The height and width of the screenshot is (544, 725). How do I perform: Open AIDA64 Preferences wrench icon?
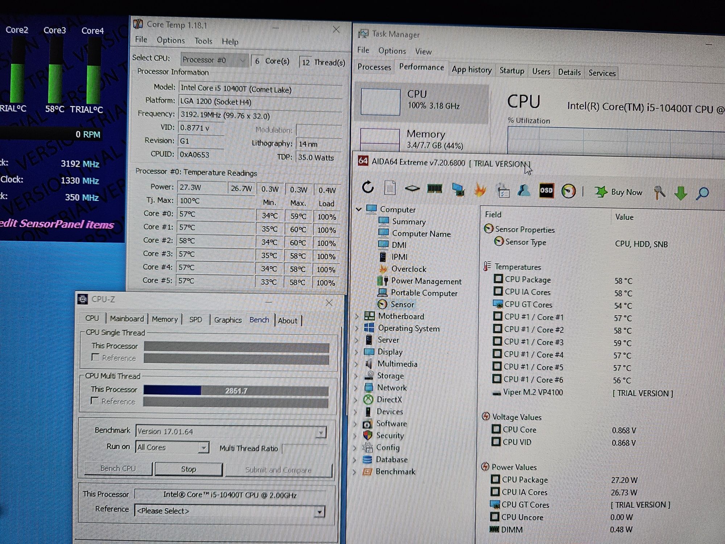click(x=659, y=193)
